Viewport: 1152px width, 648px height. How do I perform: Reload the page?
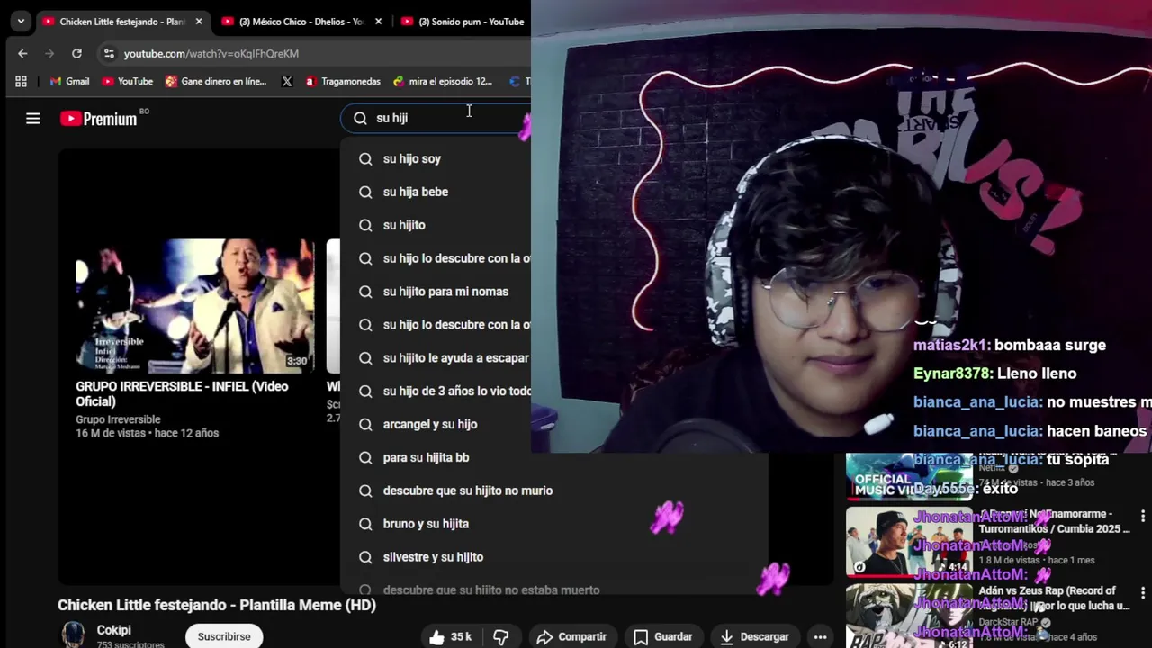[x=76, y=53]
